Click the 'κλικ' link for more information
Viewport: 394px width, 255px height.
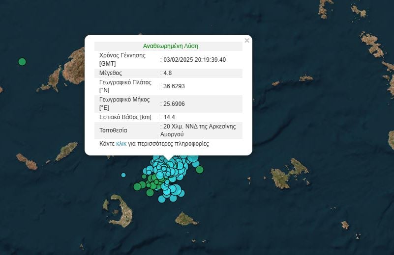click(x=121, y=144)
